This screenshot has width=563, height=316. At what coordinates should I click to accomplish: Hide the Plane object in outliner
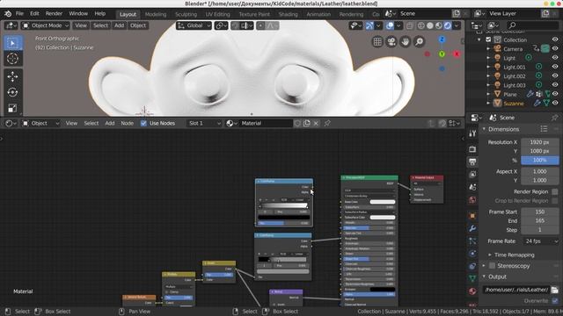pos(555,94)
